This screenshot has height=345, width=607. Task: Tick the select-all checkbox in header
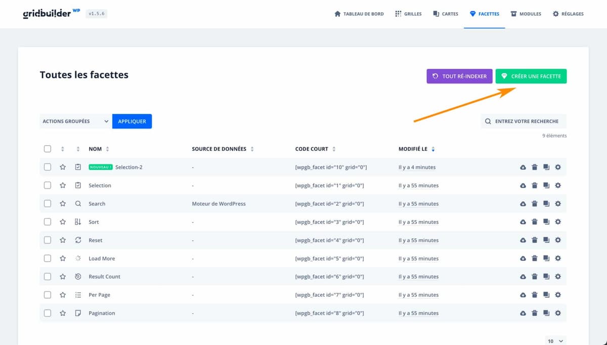48,149
